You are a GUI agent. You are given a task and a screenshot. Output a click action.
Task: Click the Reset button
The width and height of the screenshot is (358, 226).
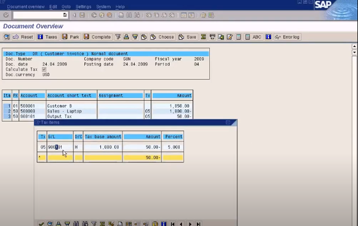click(23, 37)
